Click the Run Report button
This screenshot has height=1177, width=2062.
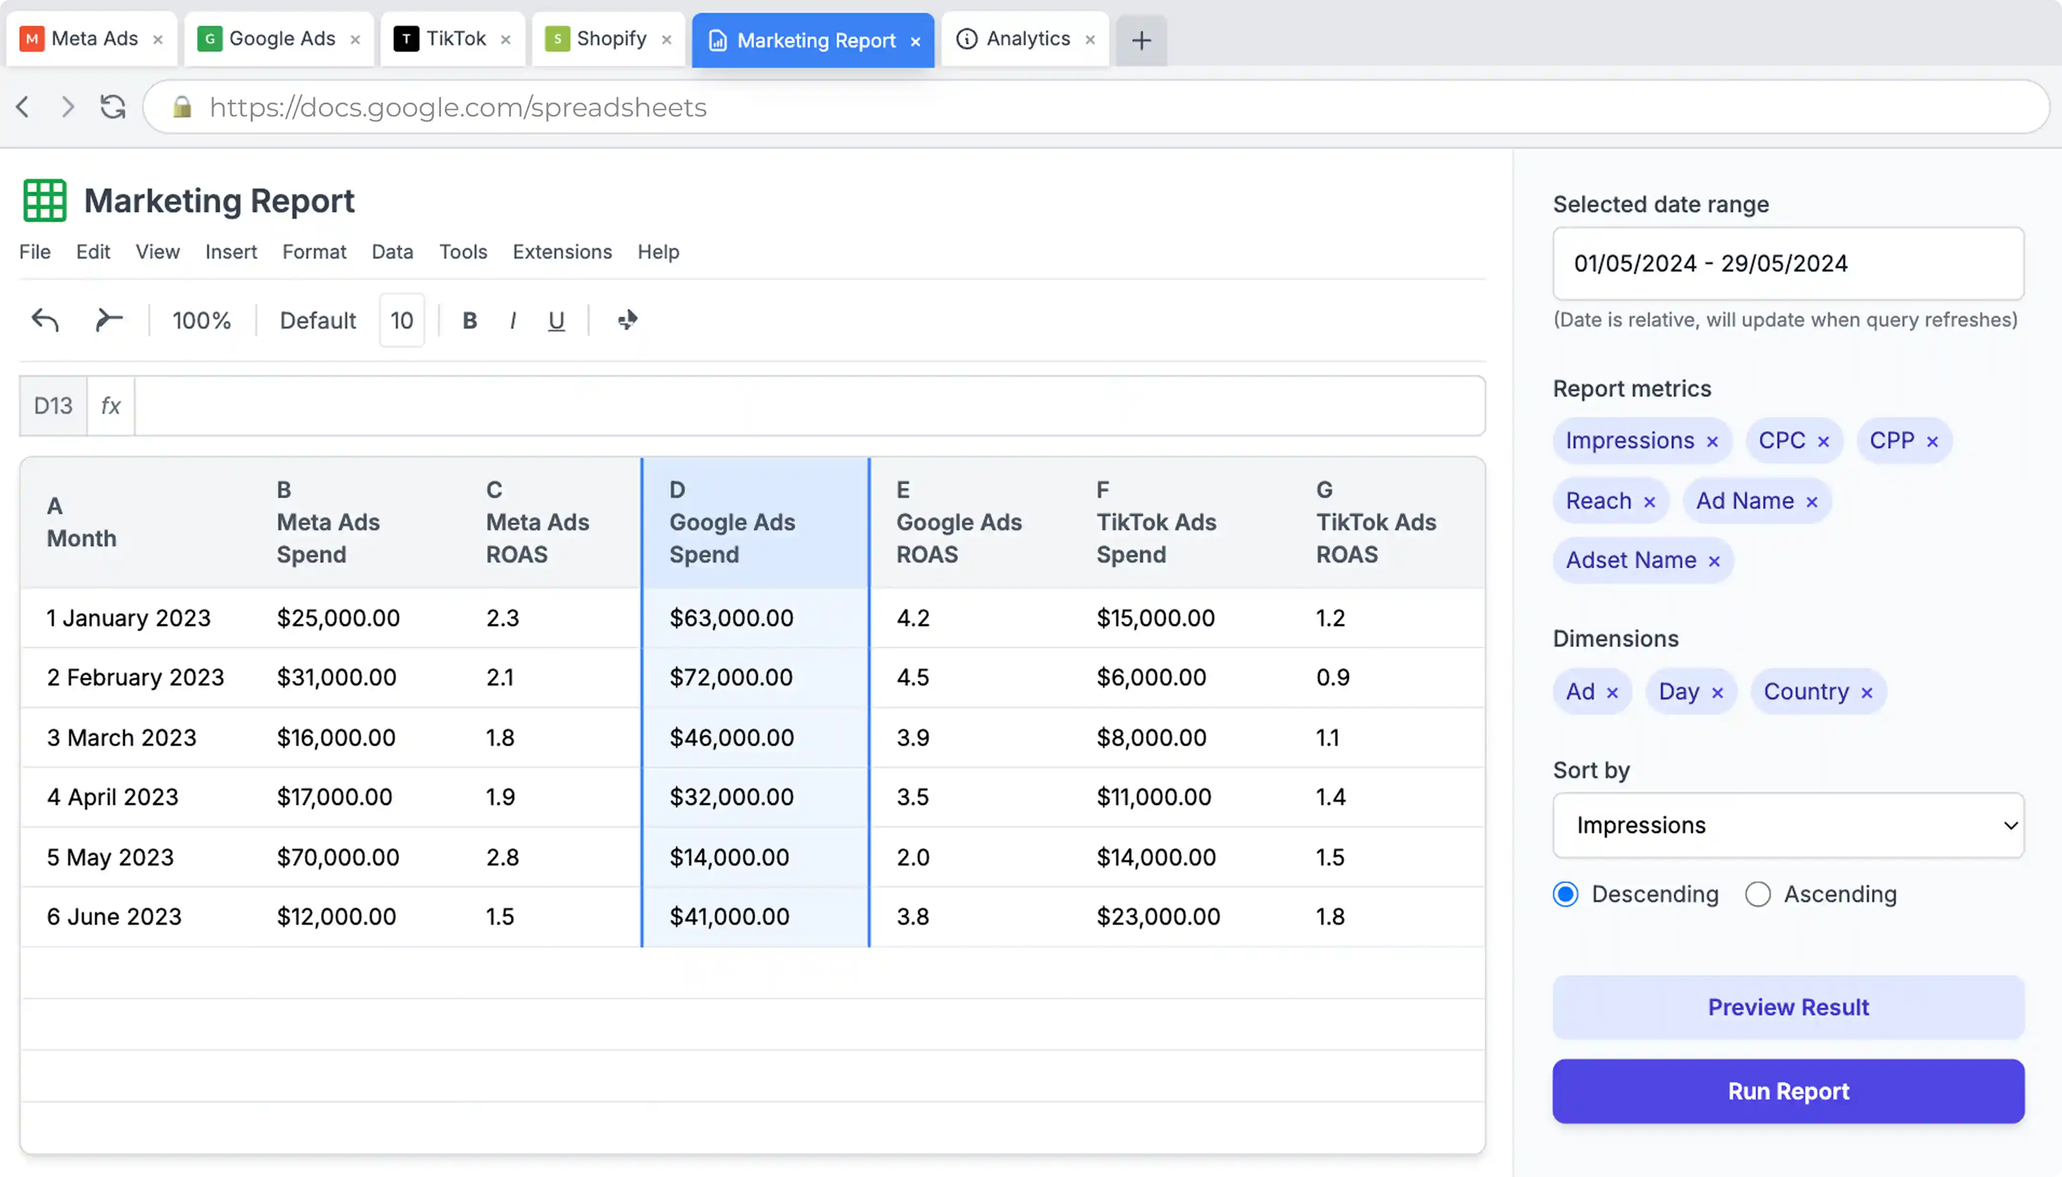click(x=1788, y=1091)
